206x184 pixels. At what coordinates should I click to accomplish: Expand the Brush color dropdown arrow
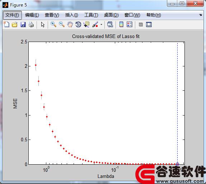101,24
